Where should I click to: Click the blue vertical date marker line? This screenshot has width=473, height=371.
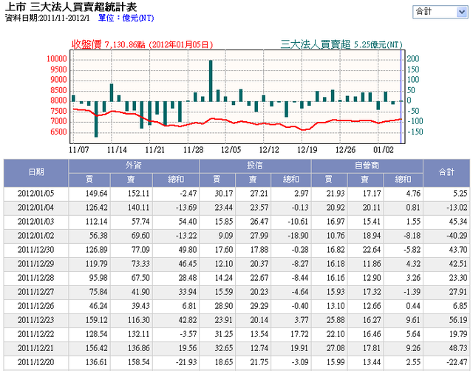coord(401,97)
